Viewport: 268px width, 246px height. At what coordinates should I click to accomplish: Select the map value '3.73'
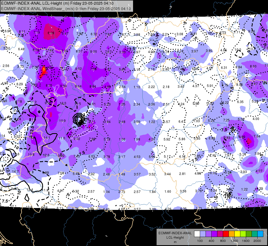pyautogui.click(x=21, y=67)
